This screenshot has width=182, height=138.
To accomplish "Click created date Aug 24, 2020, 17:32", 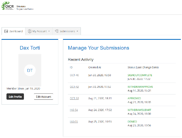I will 100,110.
